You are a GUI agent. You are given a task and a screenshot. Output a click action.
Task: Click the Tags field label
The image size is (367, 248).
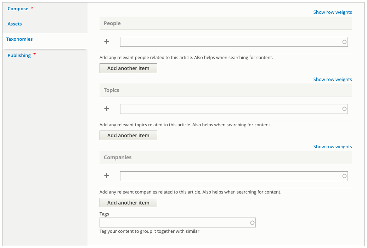(x=105, y=214)
